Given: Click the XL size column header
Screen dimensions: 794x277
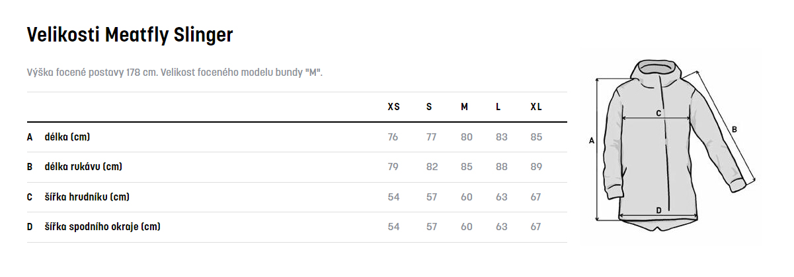Looking at the screenshot, I should click(536, 107).
